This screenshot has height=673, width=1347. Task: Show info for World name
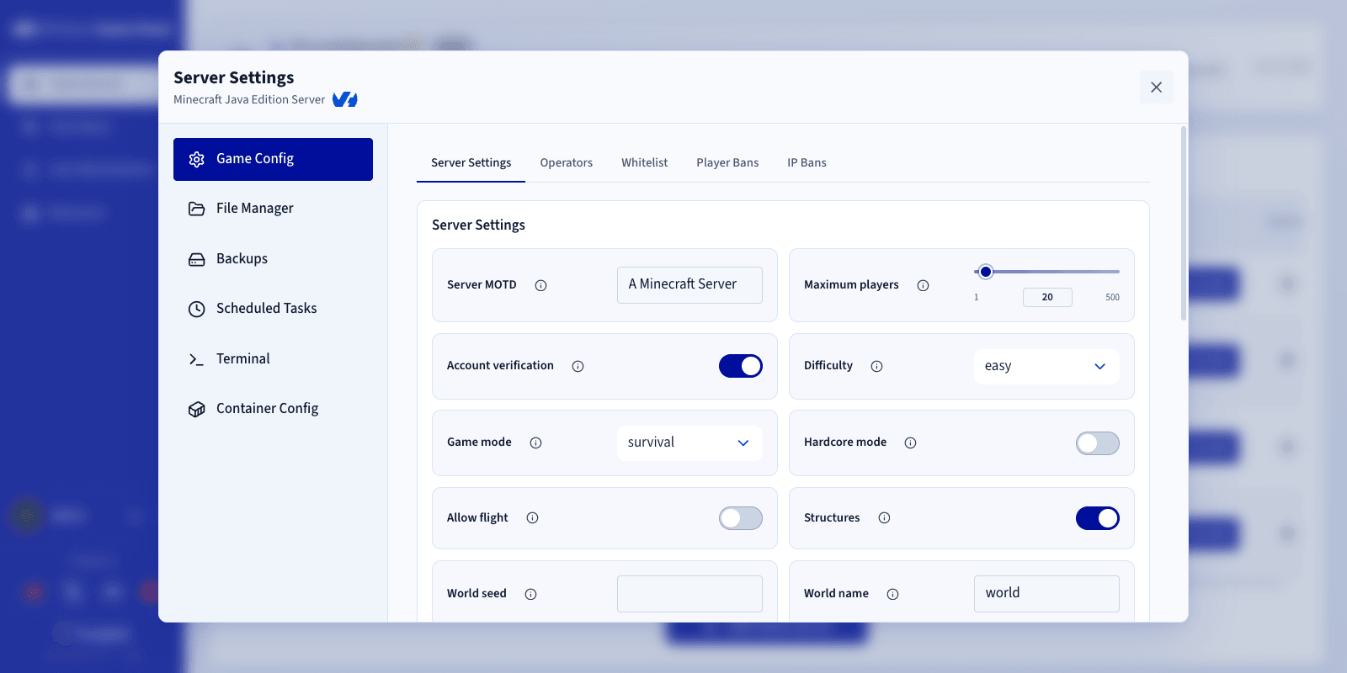click(x=892, y=594)
